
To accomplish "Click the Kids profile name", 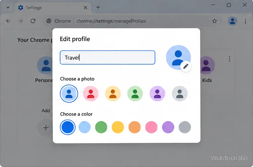I will 207,80.
